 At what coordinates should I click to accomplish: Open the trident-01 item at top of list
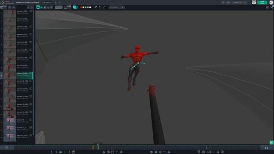click(x=18, y=13)
